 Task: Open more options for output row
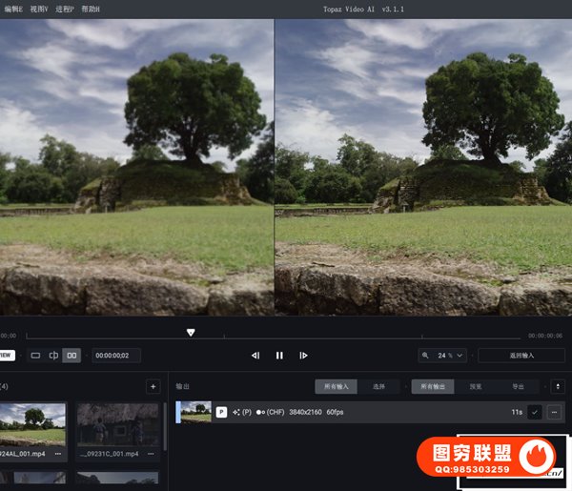[554, 412]
